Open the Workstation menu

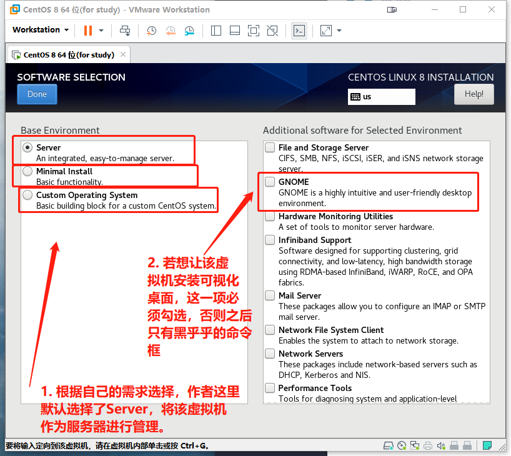(41, 29)
